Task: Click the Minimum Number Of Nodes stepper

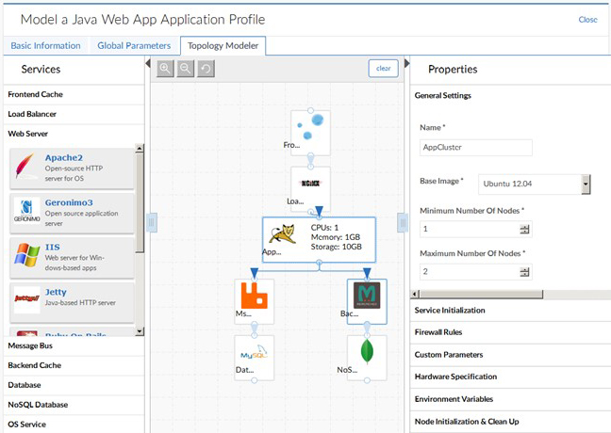Action: pos(524,229)
